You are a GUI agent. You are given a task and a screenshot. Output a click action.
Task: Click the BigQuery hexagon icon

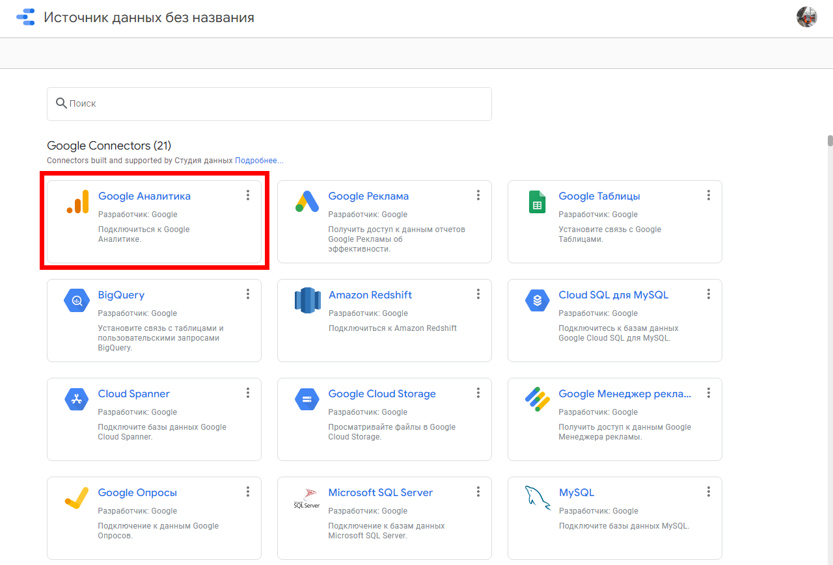[x=76, y=300]
